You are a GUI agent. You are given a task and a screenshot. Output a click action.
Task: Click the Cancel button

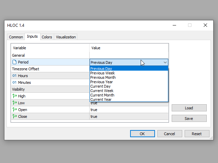pos(170,134)
